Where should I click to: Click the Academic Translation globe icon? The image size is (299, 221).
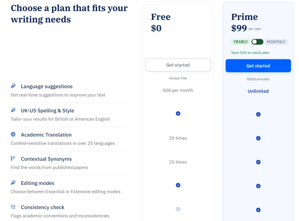pos(13,134)
